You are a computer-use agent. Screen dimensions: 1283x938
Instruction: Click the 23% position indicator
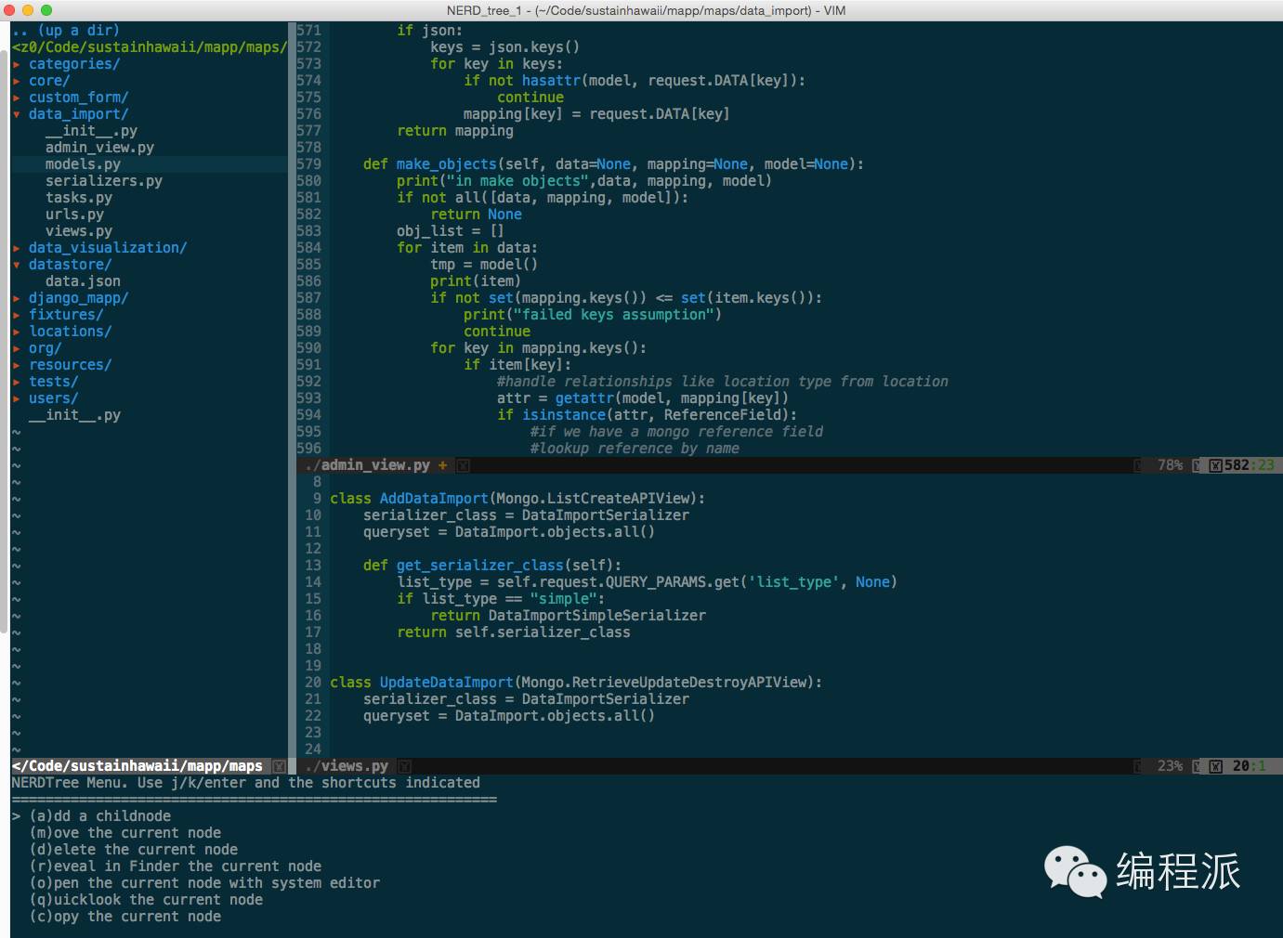coord(1170,766)
